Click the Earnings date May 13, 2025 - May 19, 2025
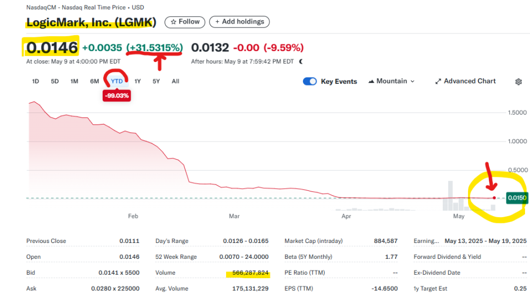The height and width of the screenshot is (294, 530). [486, 241]
